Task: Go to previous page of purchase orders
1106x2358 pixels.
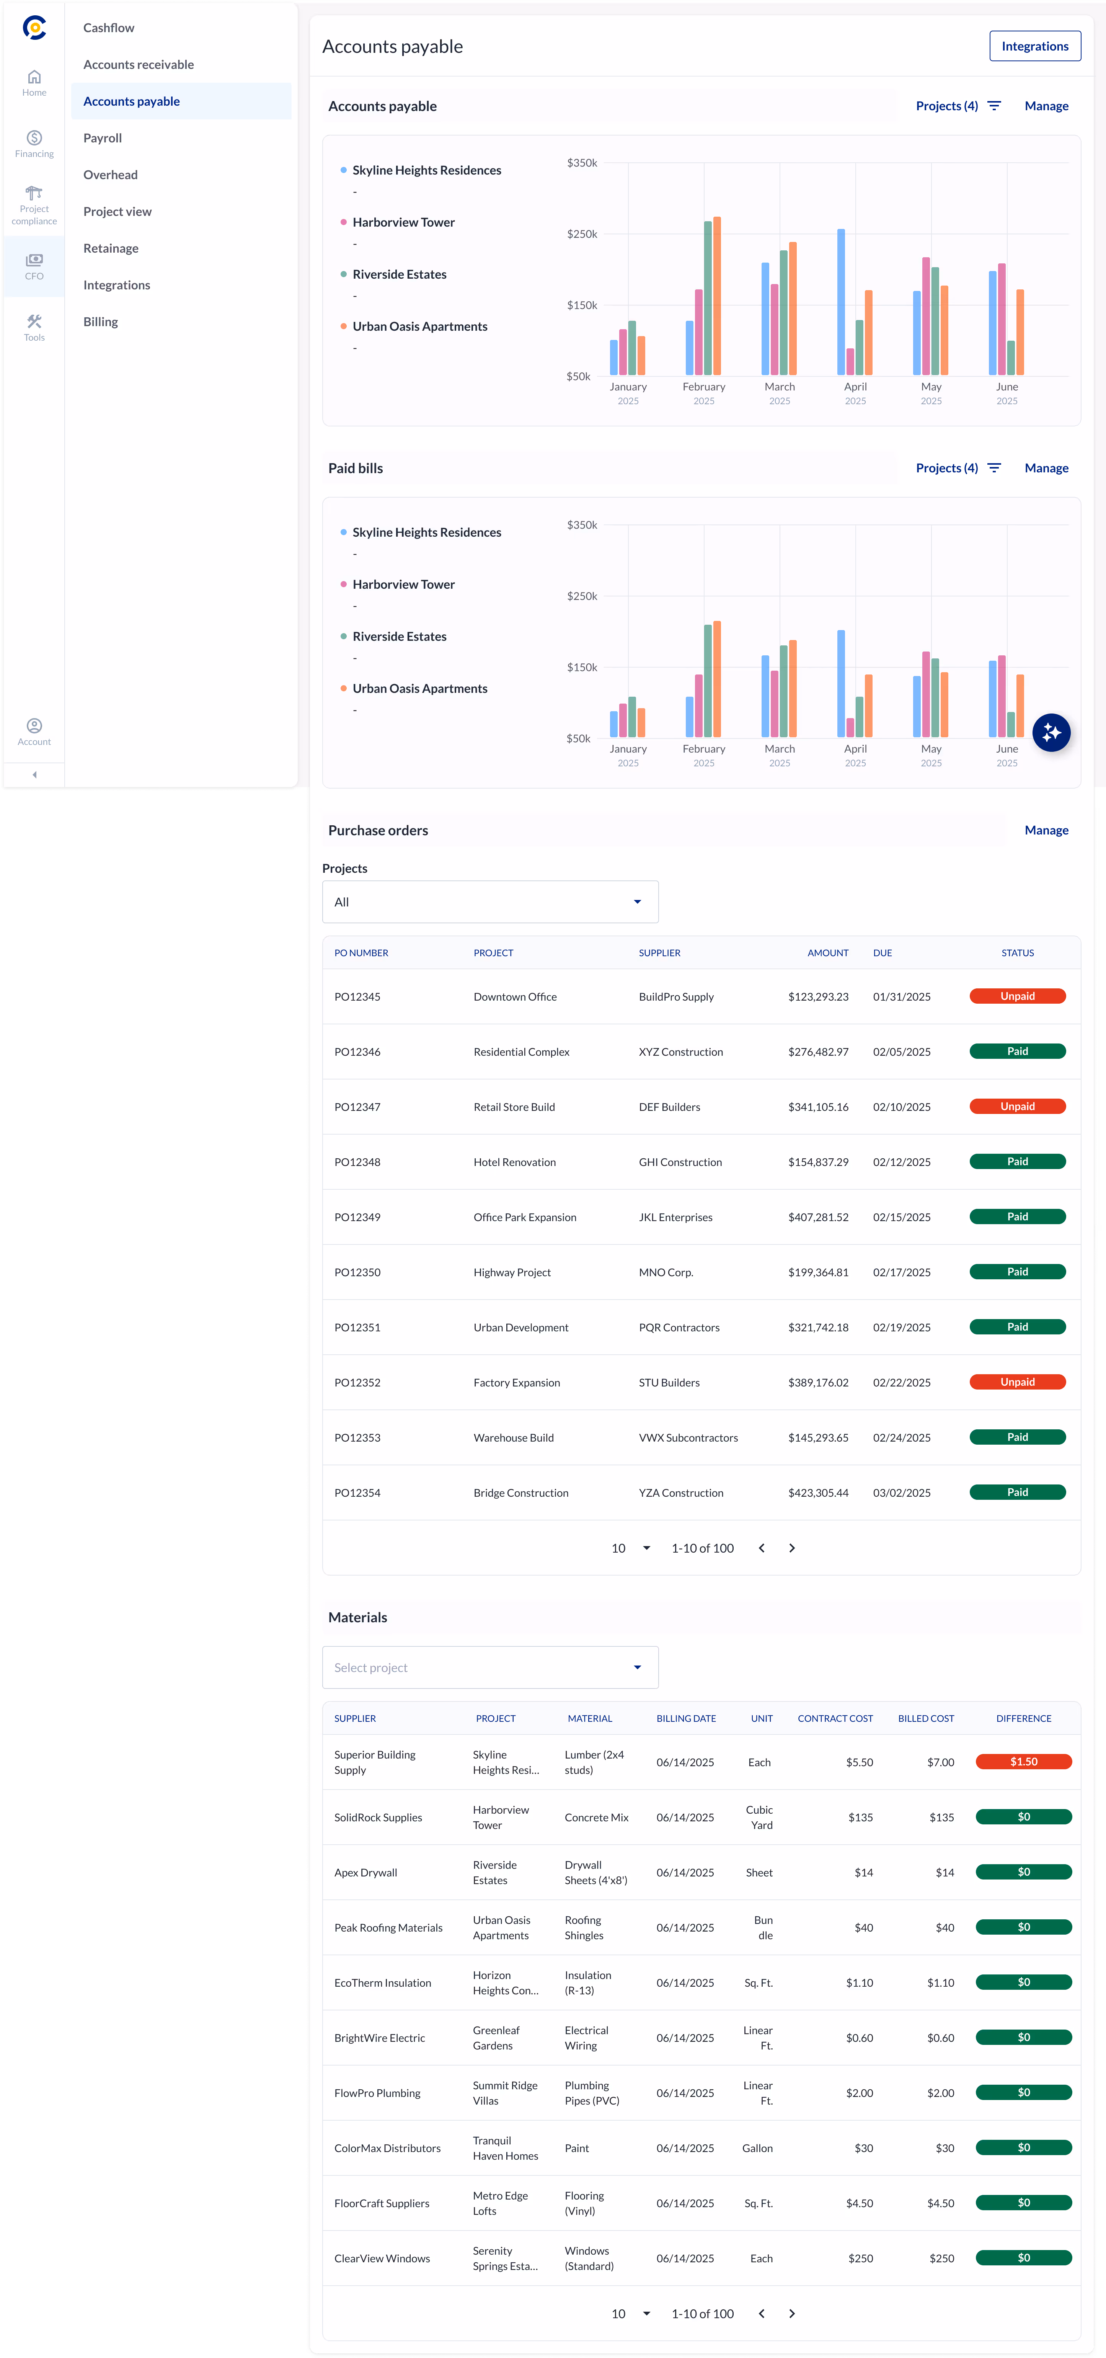Action: pos(761,1548)
